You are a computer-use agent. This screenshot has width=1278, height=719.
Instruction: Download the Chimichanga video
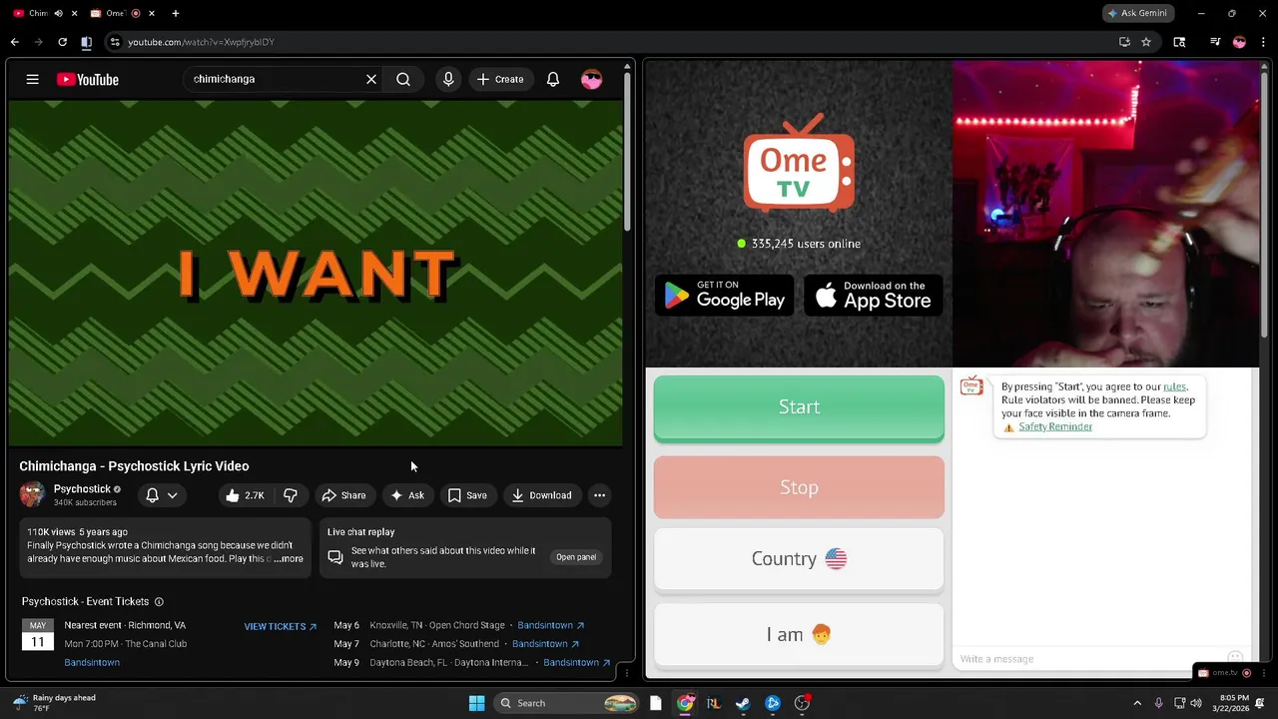(x=542, y=495)
